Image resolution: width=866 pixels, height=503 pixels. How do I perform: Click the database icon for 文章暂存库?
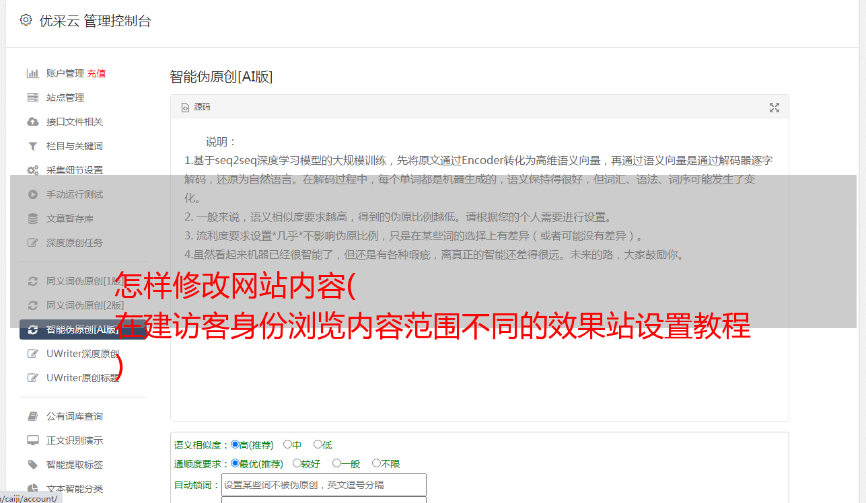point(32,219)
